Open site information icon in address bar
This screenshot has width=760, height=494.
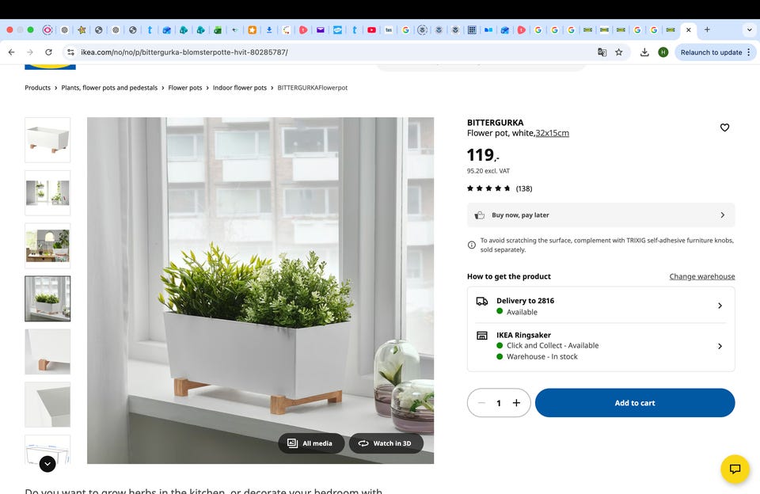70,52
